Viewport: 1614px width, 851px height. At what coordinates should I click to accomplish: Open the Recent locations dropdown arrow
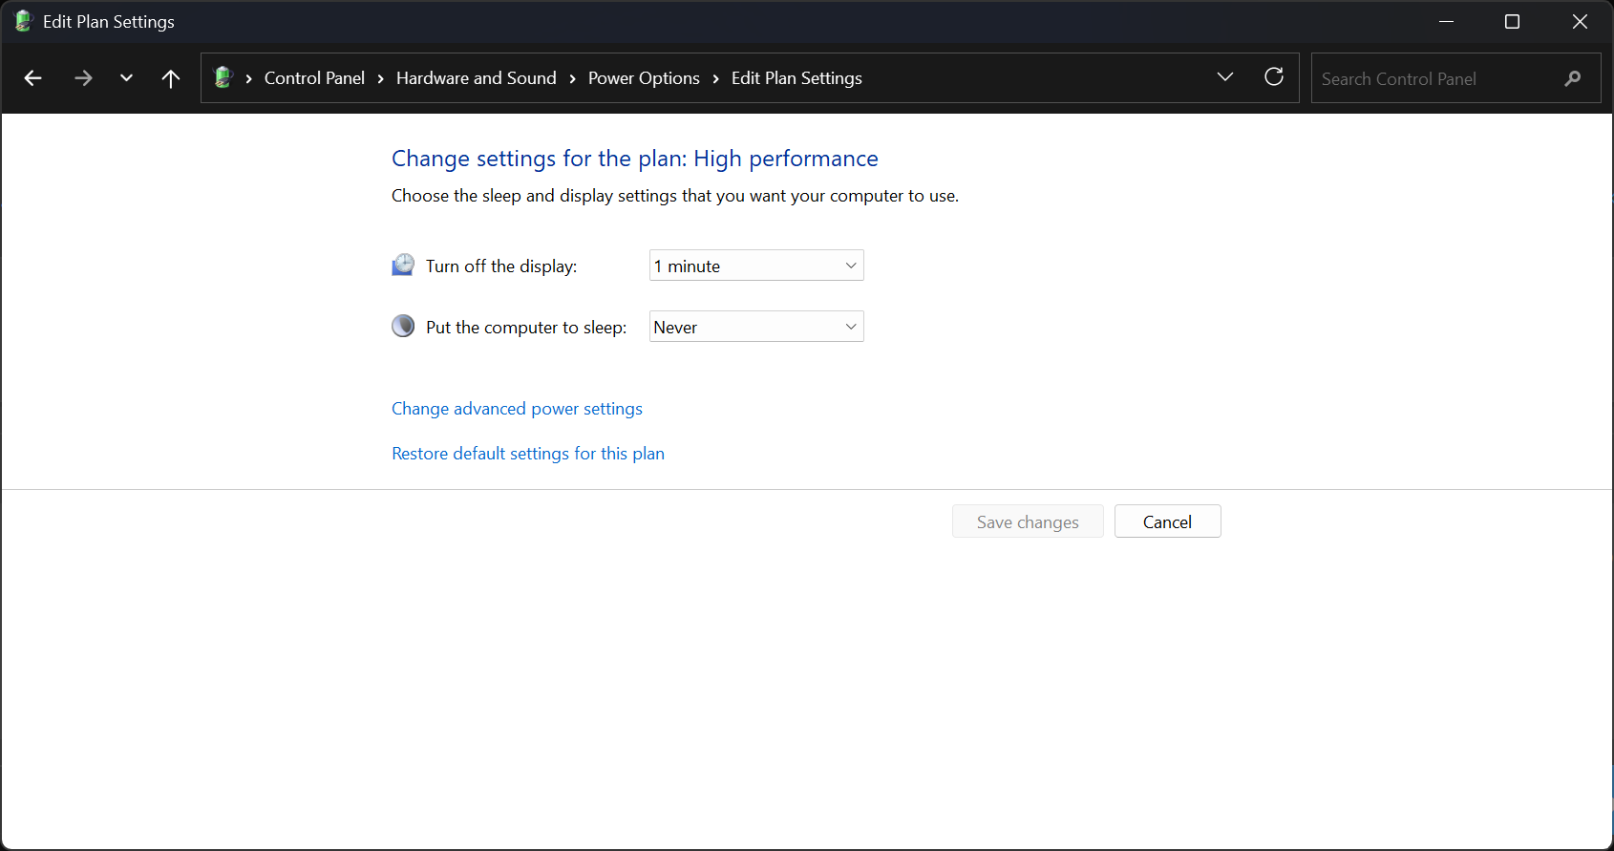(126, 78)
